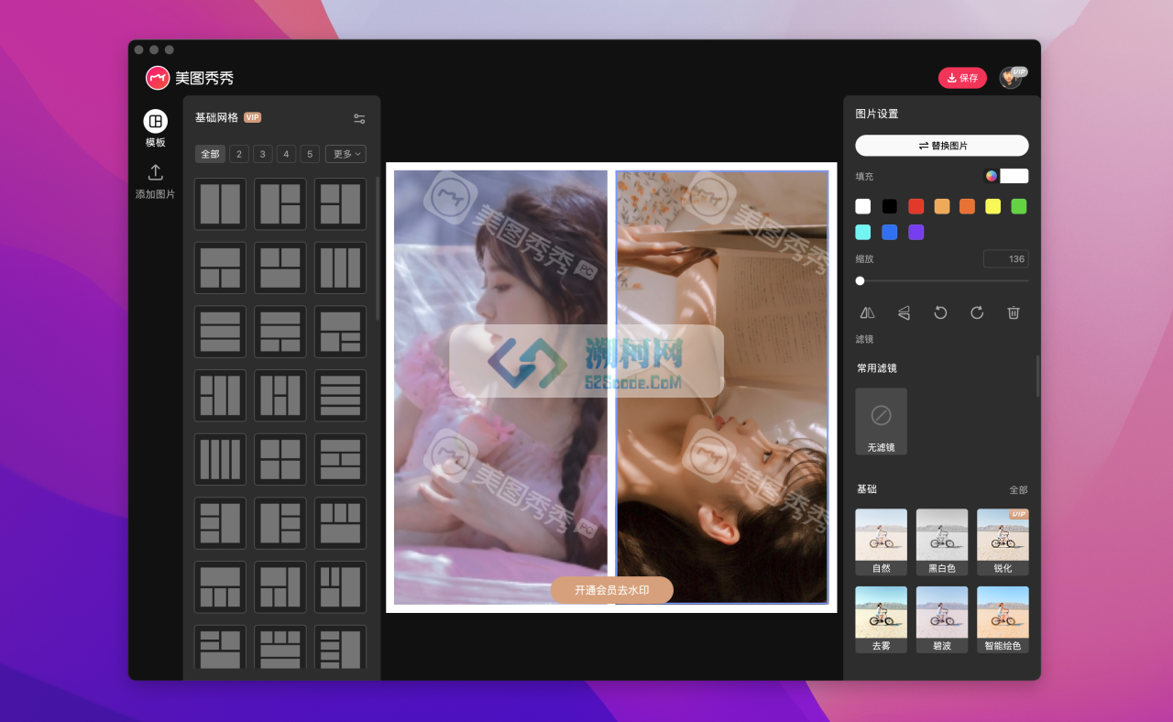
Task: Click the VIP user avatar
Action: tap(1011, 78)
